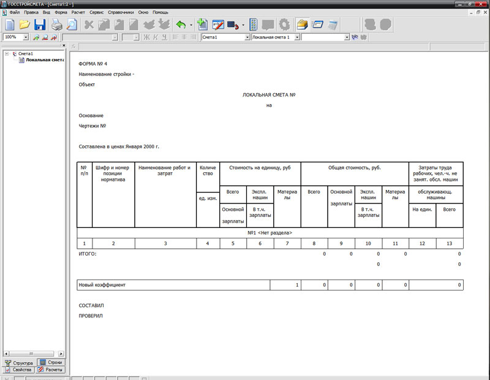Open a file with the folder icon
The width and height of the screenshot is (490, 380).
pos(24,25)
